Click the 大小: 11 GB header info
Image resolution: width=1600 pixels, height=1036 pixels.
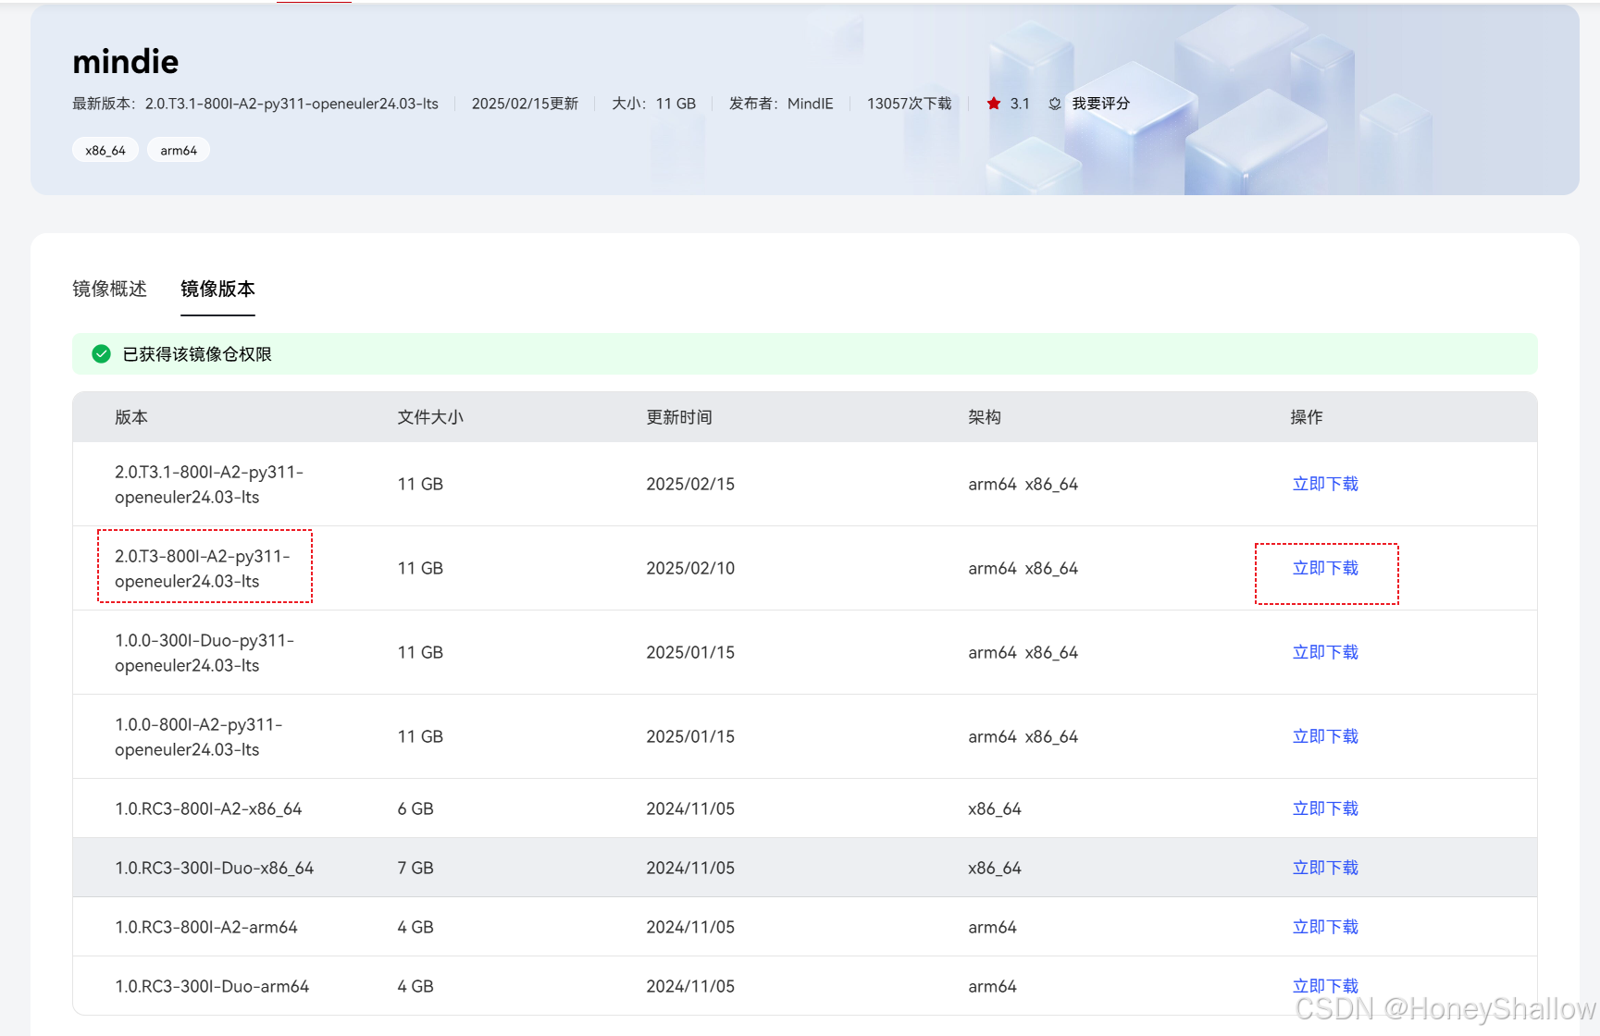(x=653, y=104)
